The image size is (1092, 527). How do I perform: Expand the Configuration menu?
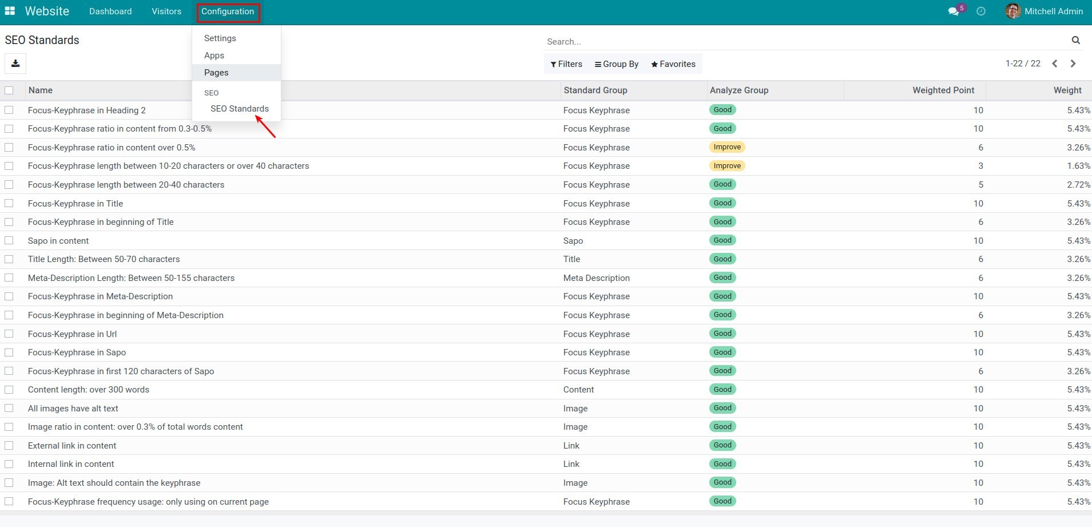click(227, 11)
